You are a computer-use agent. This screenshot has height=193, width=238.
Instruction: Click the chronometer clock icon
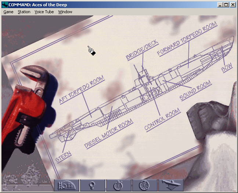tap(145, 185)
